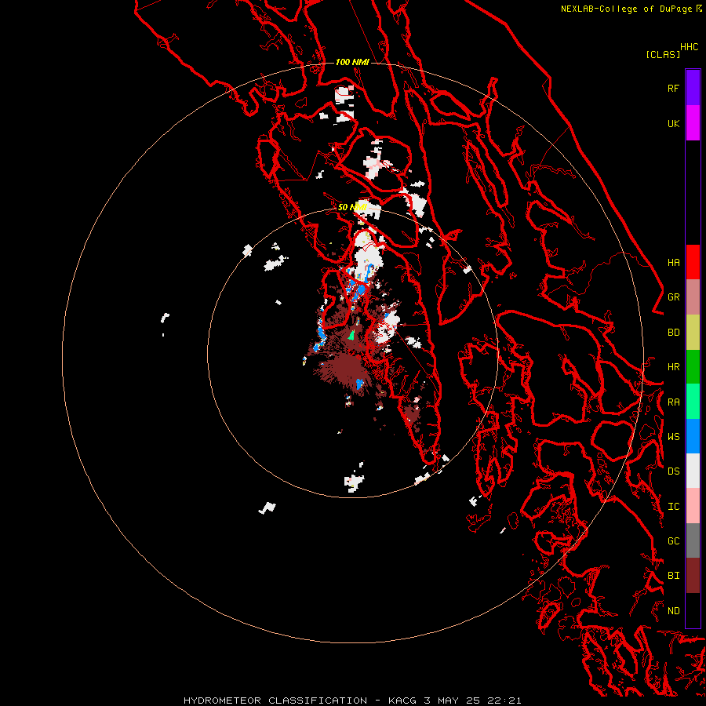Click the [CLAS] units label

[x=663, y=54]
